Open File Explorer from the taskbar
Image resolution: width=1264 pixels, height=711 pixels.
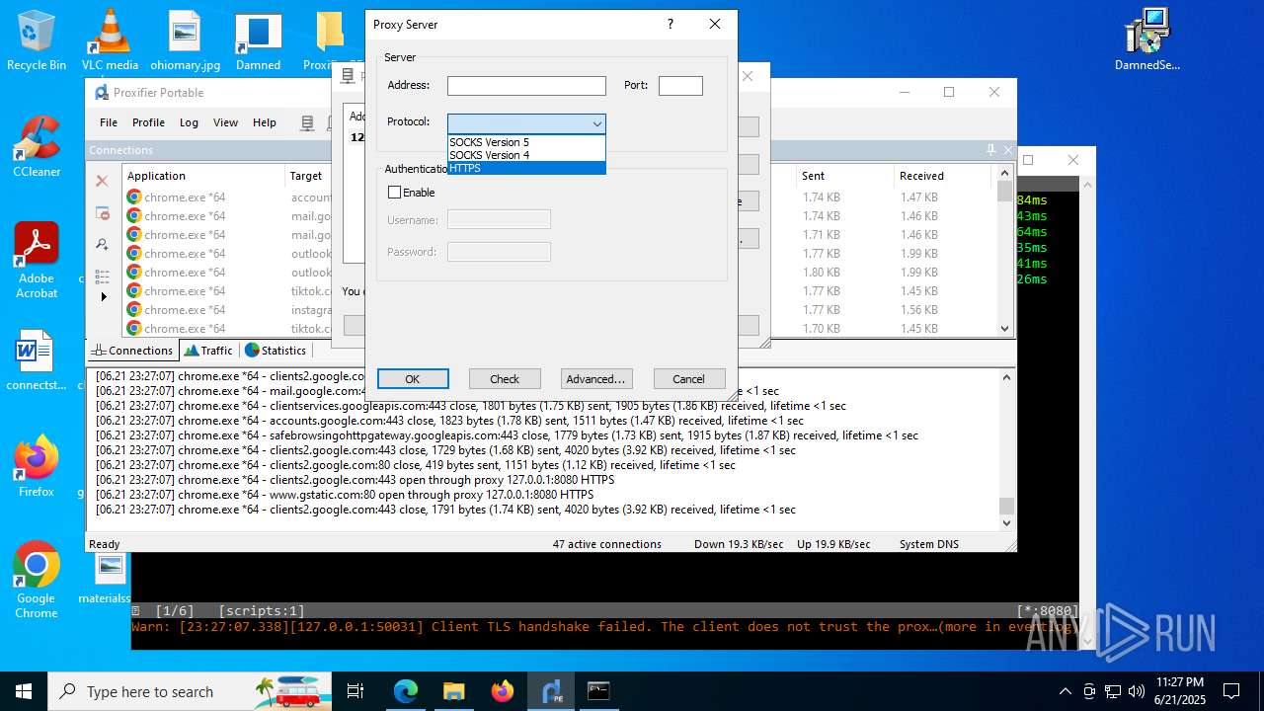pos(454,691)
